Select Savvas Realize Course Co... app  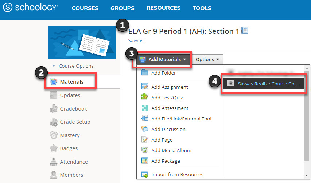click(x=263, y=83)
